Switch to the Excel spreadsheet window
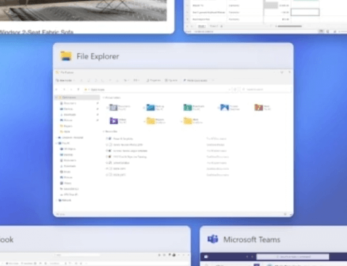The width and height of the screenshot is (347, 266). point(265,17)
